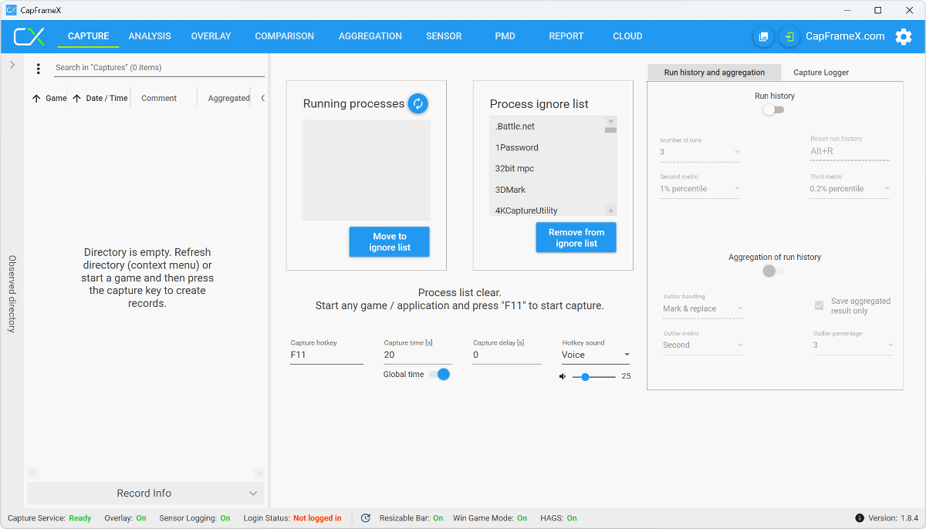Screen dimensions: 926x529
Task: Open the settings gear icon
Action: [903, 36]
